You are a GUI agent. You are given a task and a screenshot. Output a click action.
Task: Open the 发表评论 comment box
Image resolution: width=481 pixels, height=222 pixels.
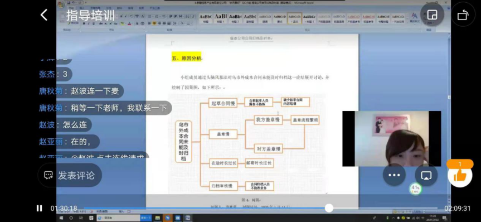pyautogui.click(x=70, y=175)
